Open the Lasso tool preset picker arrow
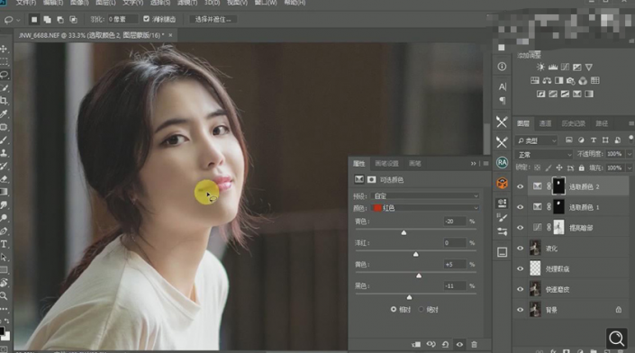635x353 pixels. click(x=18, y=20)
